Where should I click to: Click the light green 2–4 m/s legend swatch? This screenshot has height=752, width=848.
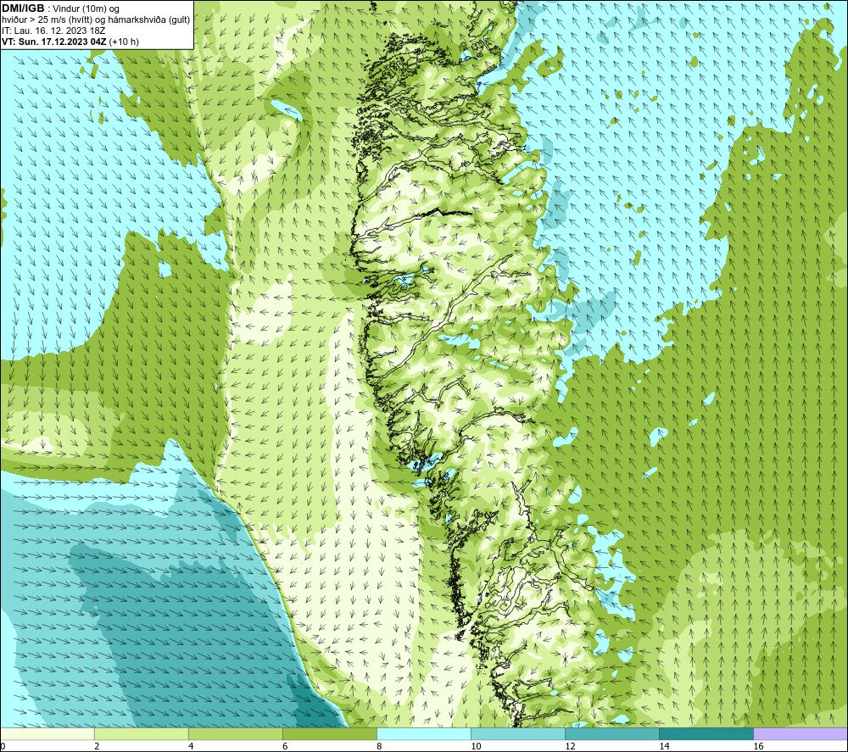pyautogui.click(x=141, y=733)
